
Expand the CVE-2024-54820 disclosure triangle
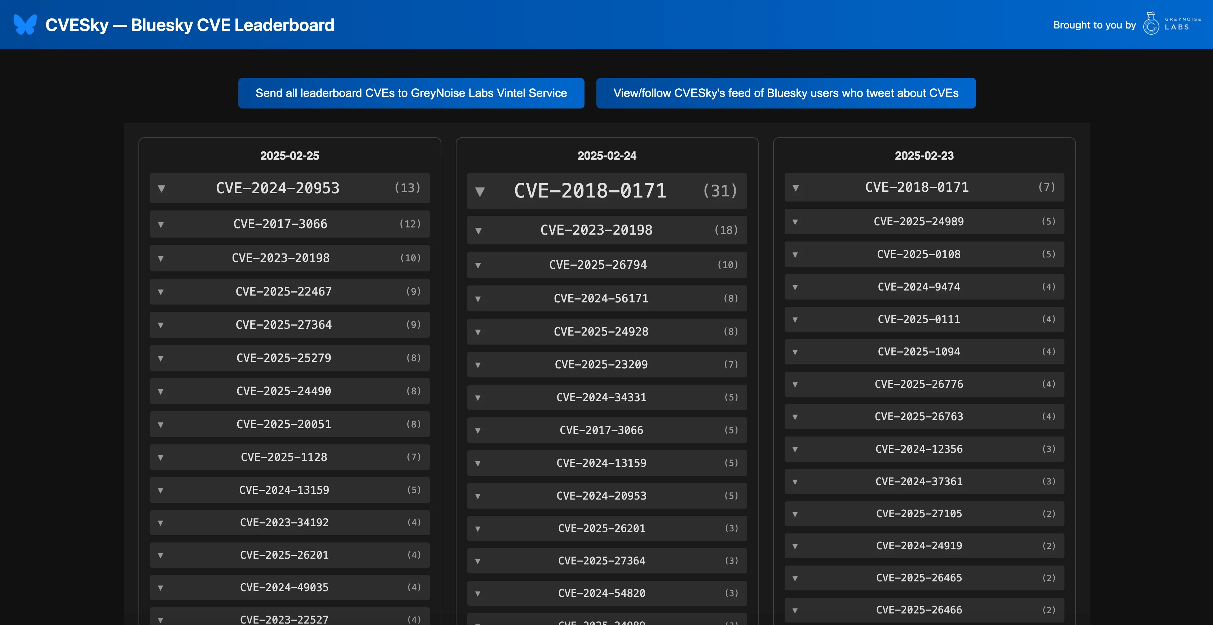pos(478,594)
